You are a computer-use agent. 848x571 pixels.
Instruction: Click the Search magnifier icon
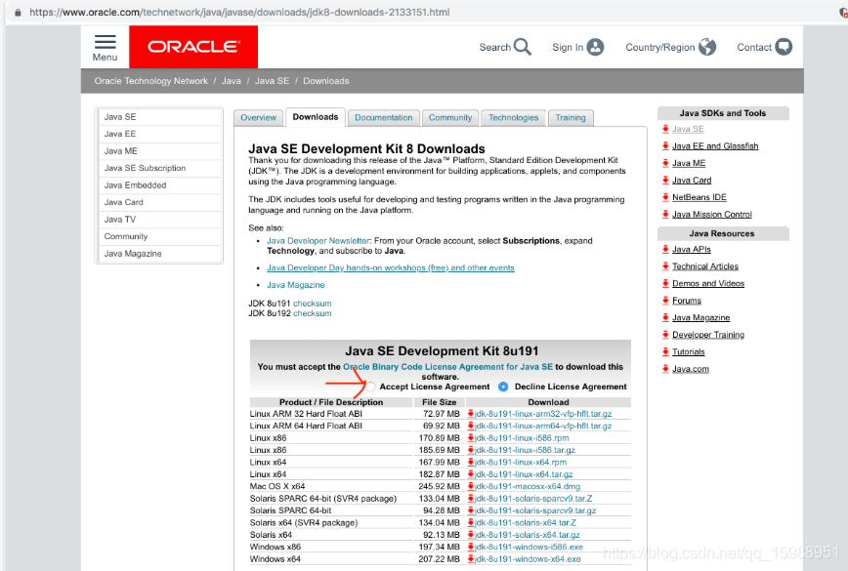pyautogui.click(x=523, y=47)
